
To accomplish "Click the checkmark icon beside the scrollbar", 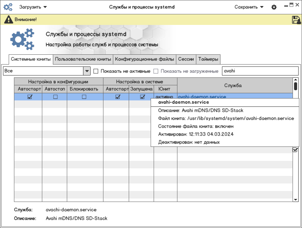I will [x=295, y=150].
